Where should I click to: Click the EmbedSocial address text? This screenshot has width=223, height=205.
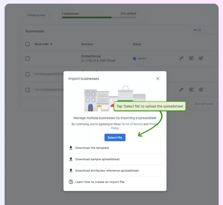tap(98, 61)
